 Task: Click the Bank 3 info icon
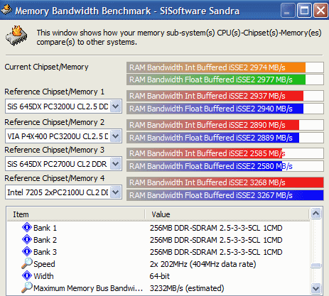(x=27, y=251)
